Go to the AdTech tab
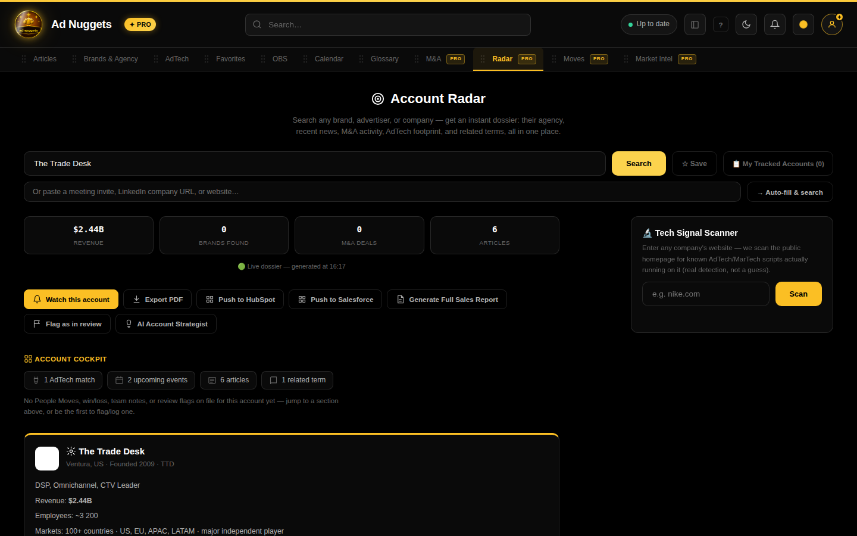Image resolution: width=857 pixels, height=536 pixels. pyautogui.click(x=177, y=59)
